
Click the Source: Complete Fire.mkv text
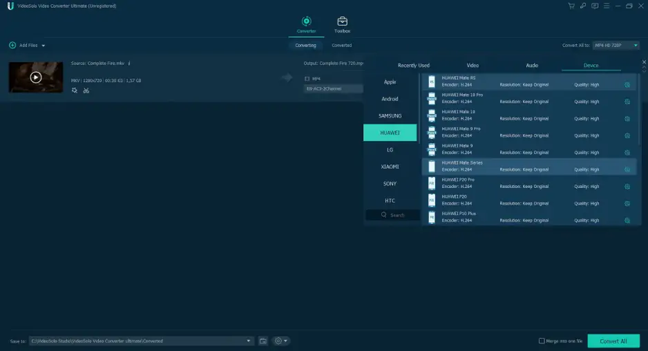97,64
